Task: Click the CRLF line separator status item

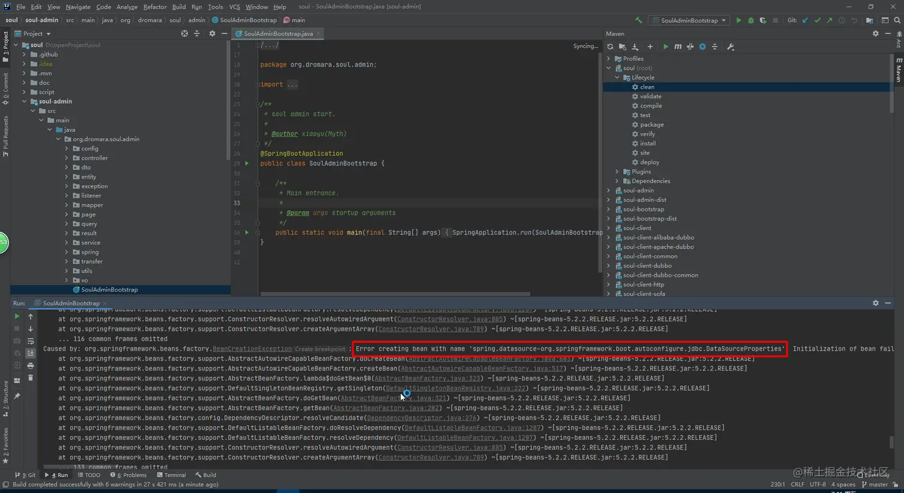Action: [x=798, y=485]
